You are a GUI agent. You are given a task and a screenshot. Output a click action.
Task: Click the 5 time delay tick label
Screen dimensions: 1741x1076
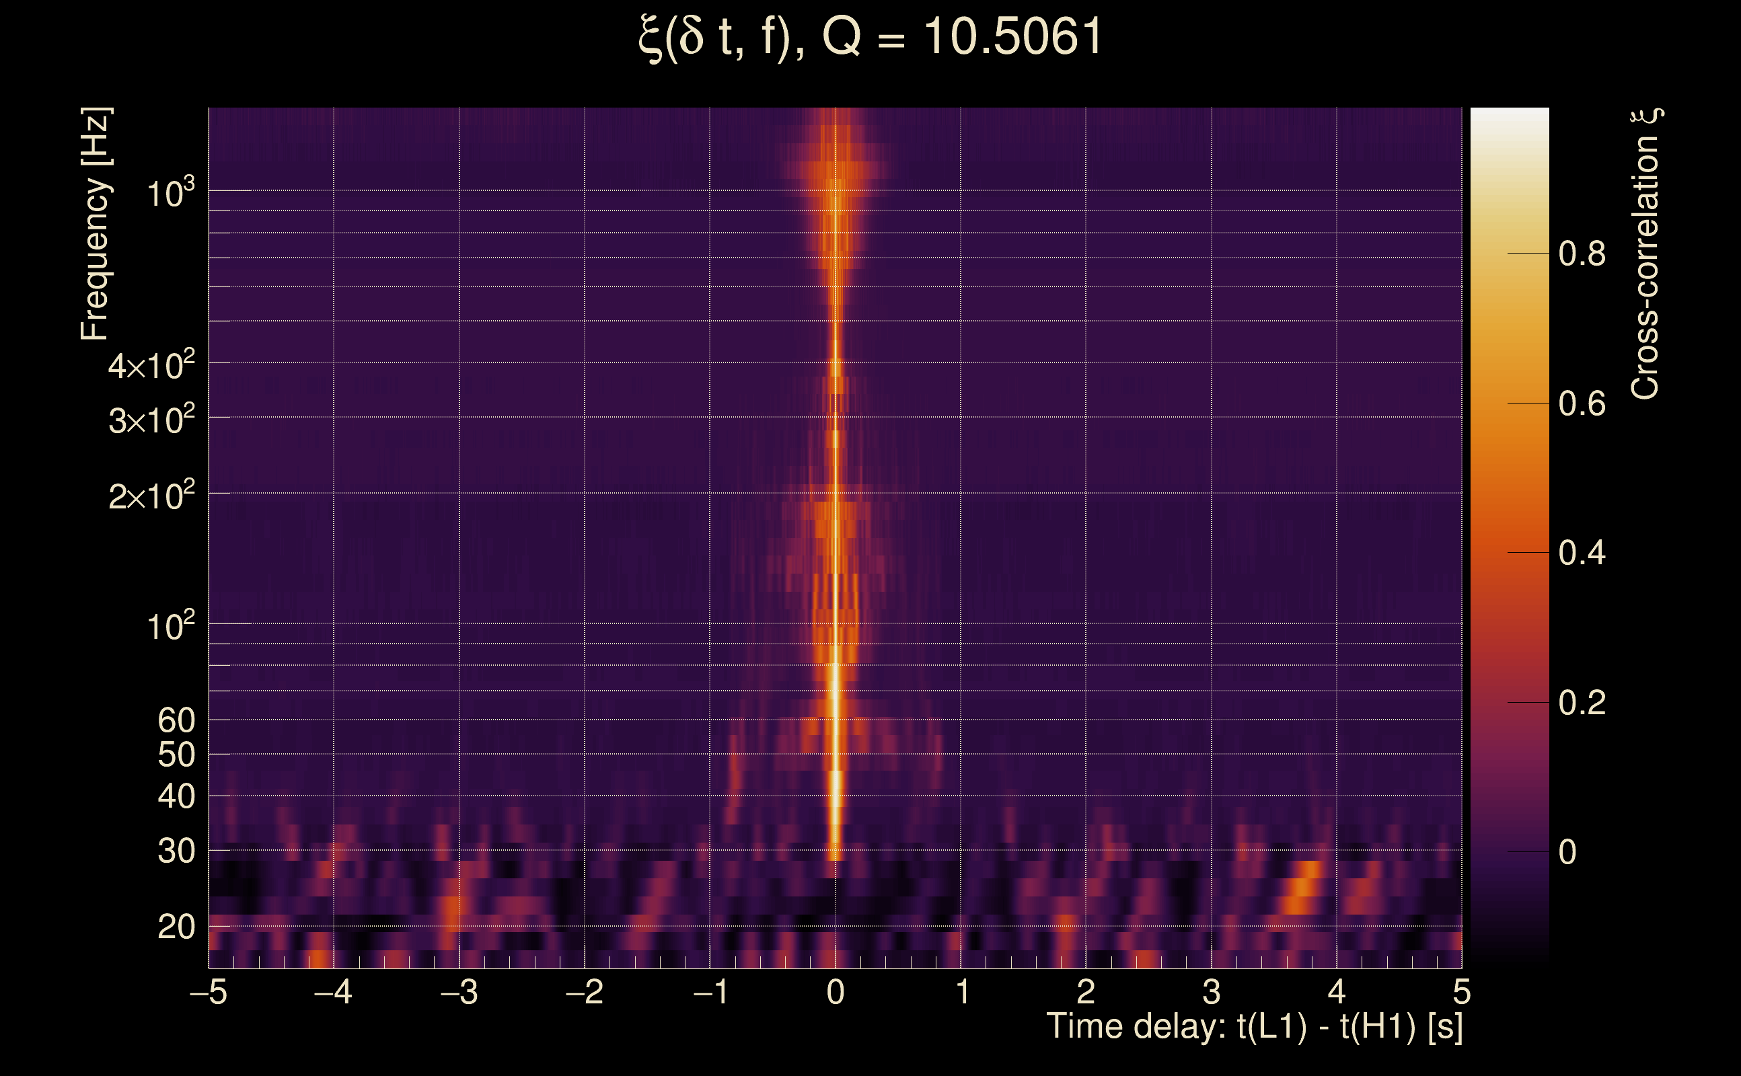click(1461, 992)
